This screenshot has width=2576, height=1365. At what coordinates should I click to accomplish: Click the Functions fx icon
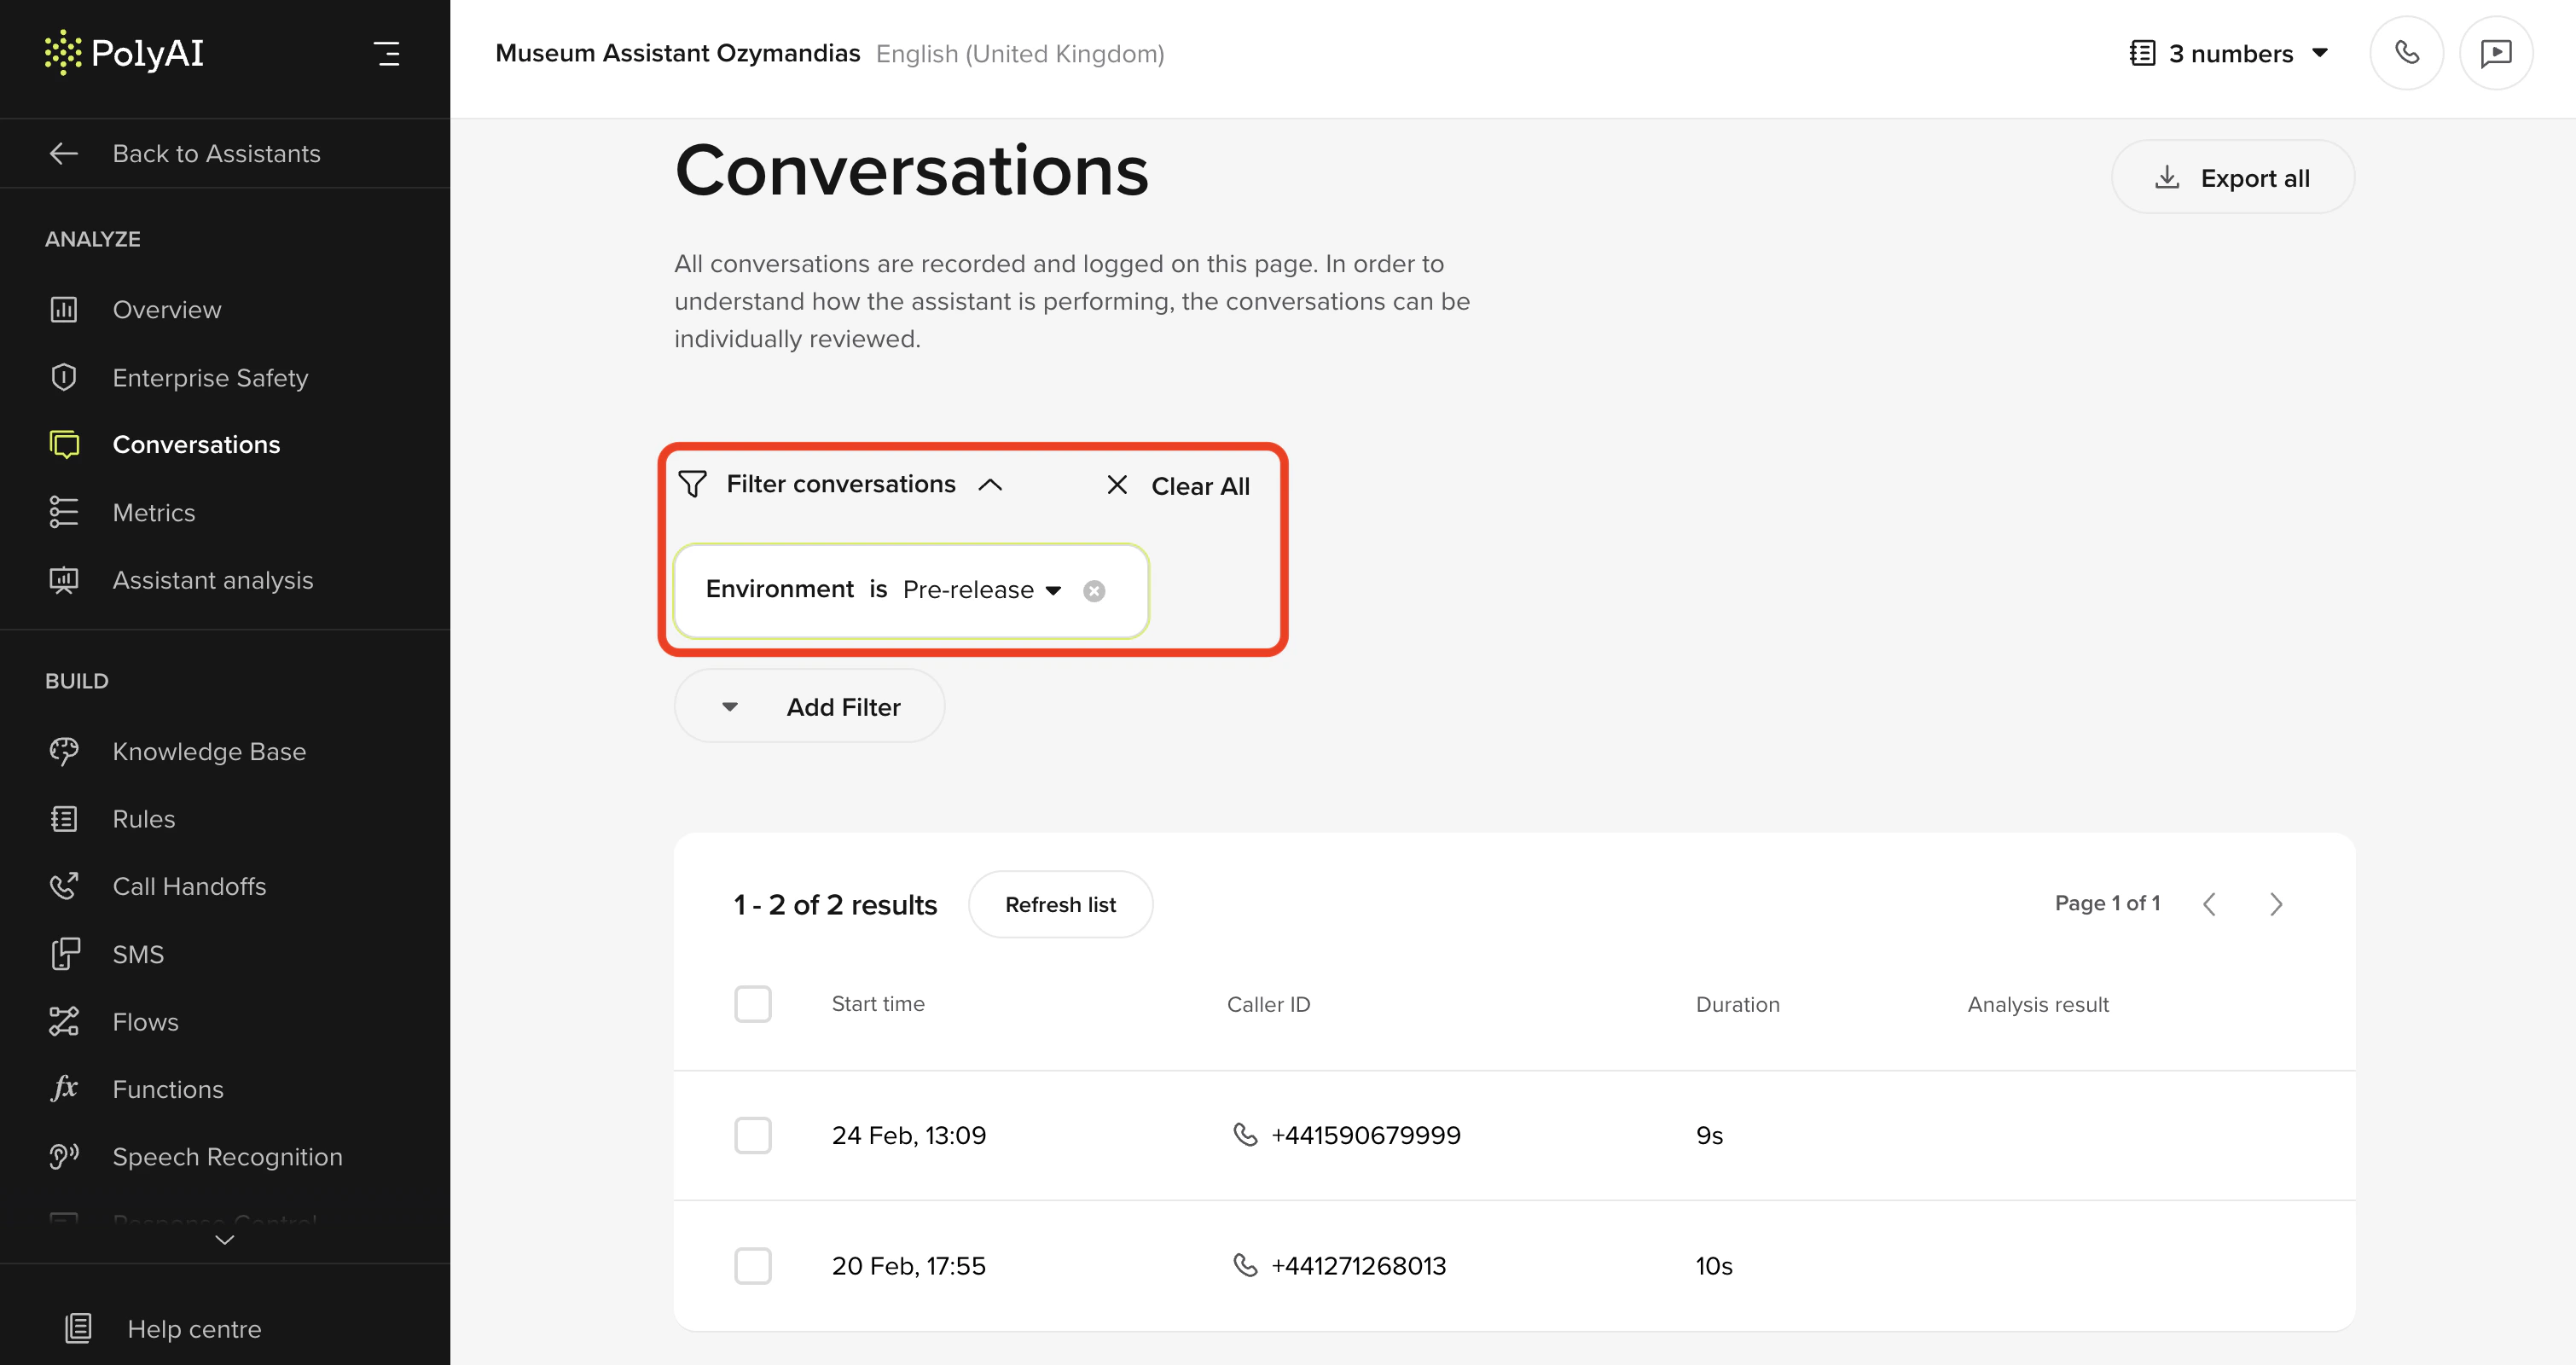coord(64,1088)
